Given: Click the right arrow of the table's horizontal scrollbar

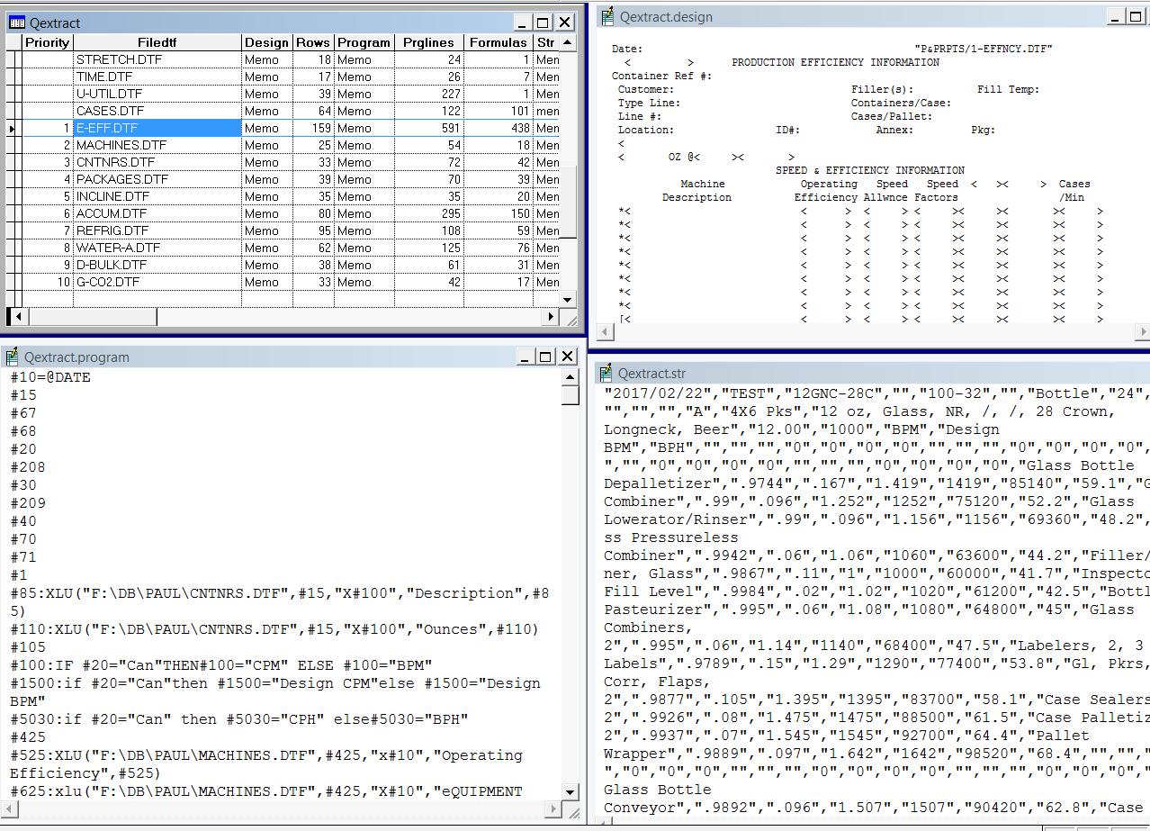Looking at the screenshot, I should tap(552, 316).
